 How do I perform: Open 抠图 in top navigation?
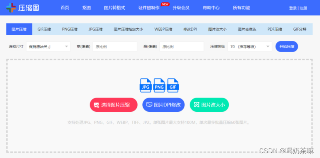click(x=86, y=8)
